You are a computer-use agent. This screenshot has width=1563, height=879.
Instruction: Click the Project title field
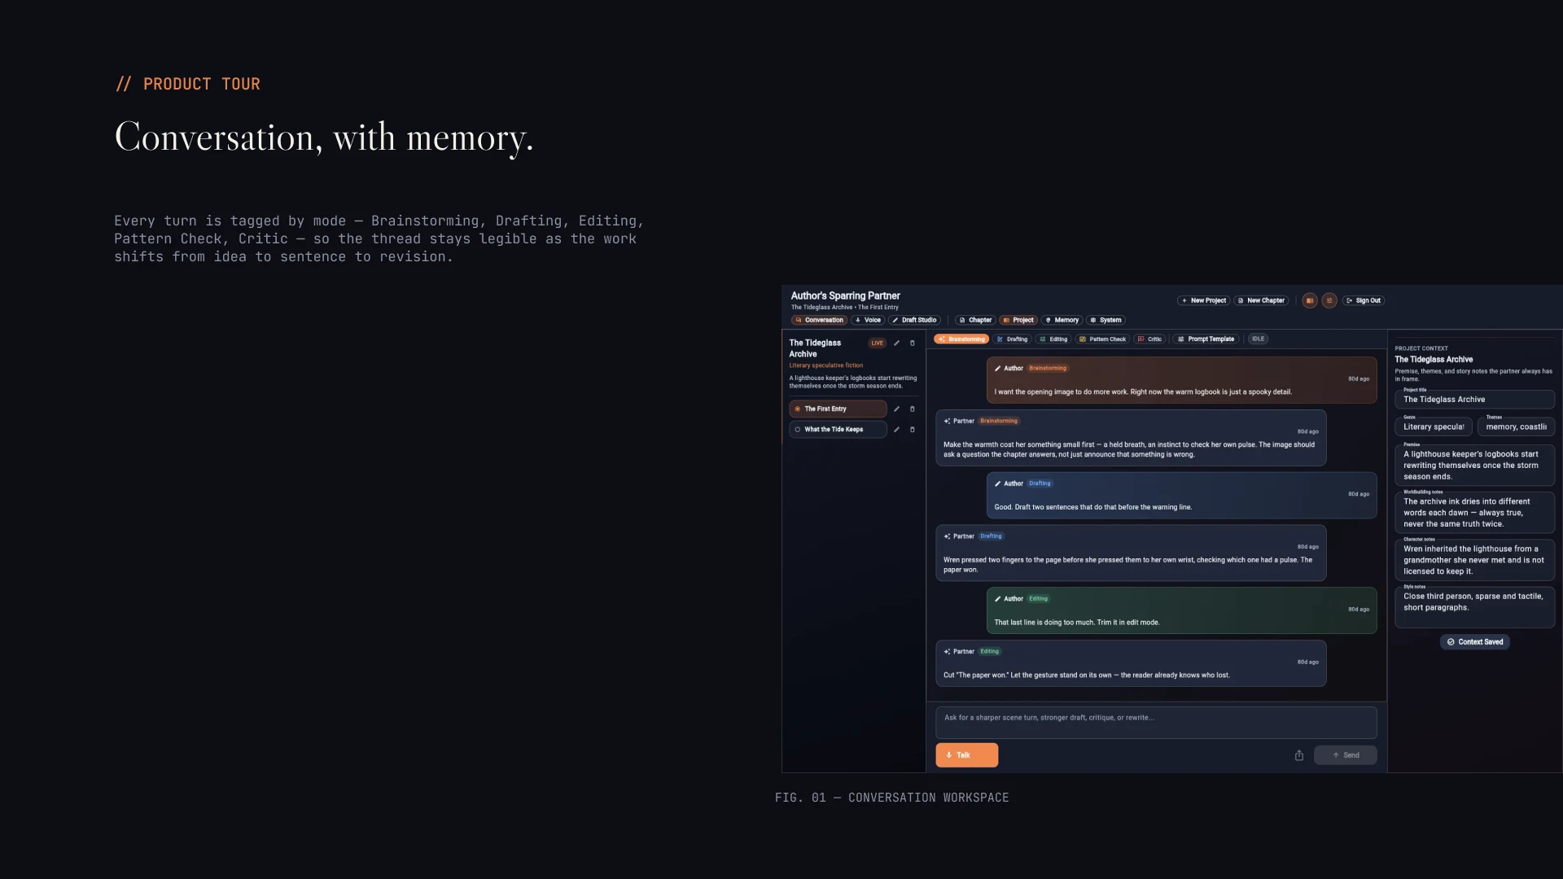(1474, 400)
